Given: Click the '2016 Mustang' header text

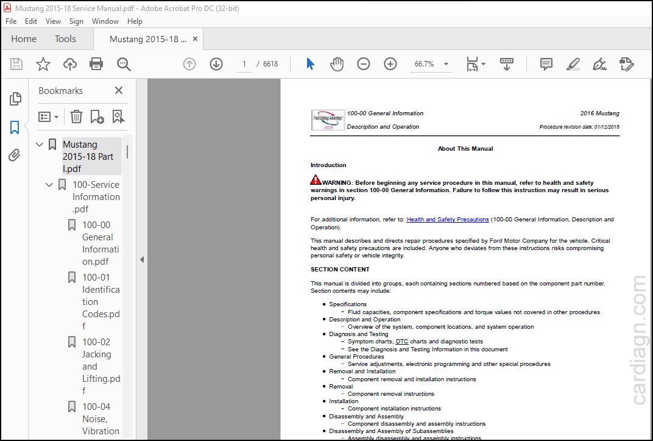Looking at the screenshot, I should click(599, 113).
